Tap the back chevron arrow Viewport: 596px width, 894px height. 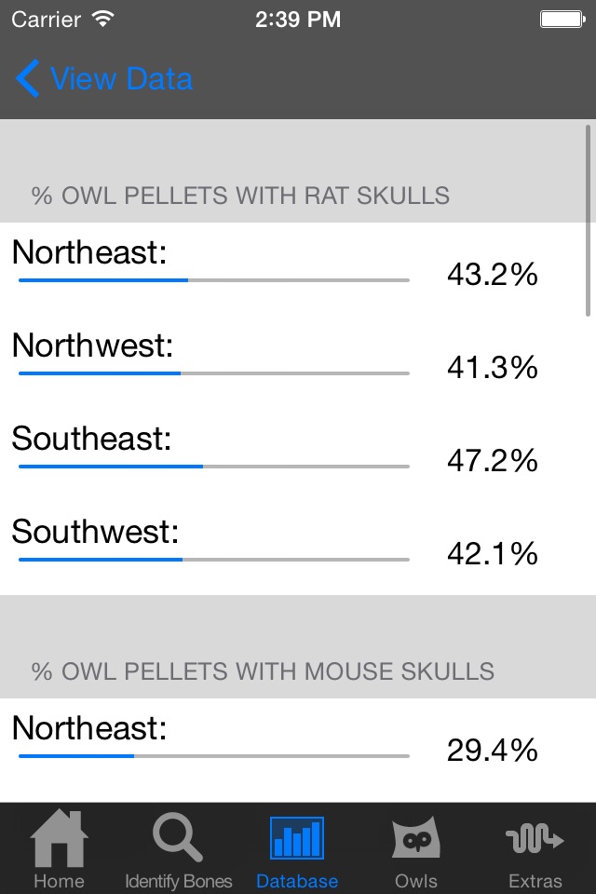click(x=28, y=79)
